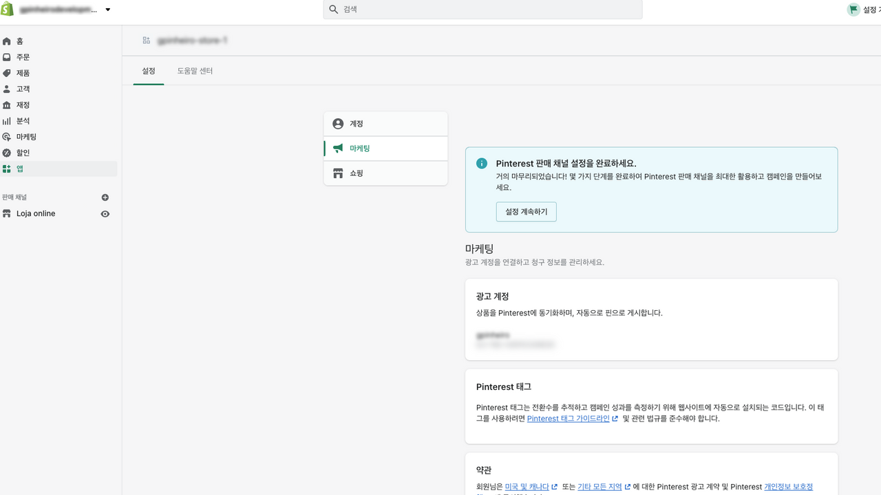Click the 약관 heading

pyautogui.click(x=484, y=470)
